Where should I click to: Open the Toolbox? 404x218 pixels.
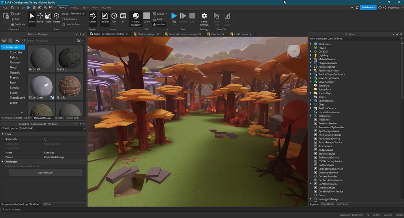click(105, 18)
